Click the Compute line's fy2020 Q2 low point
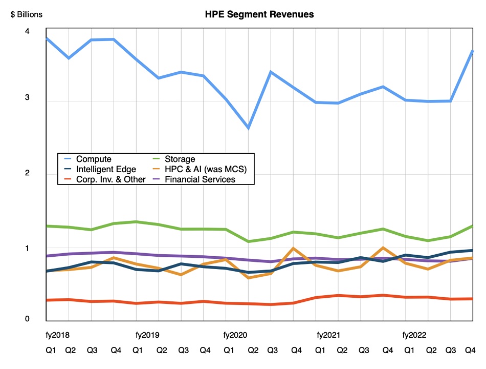This screenshot has height=369, width=486. [x=248, y=128]
